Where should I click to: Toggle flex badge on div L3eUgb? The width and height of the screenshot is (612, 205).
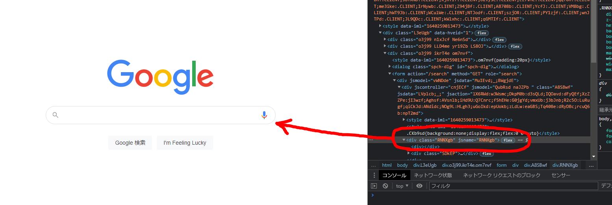[482, 33]
